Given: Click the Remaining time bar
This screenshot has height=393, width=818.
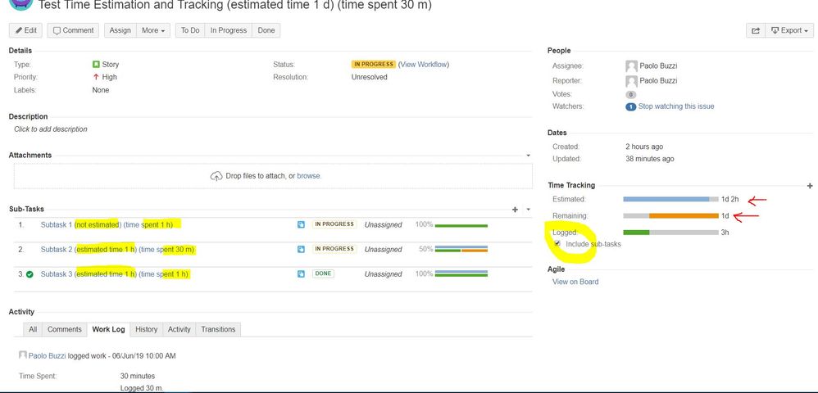Looking at the screenshot, I should pos(671,216).
